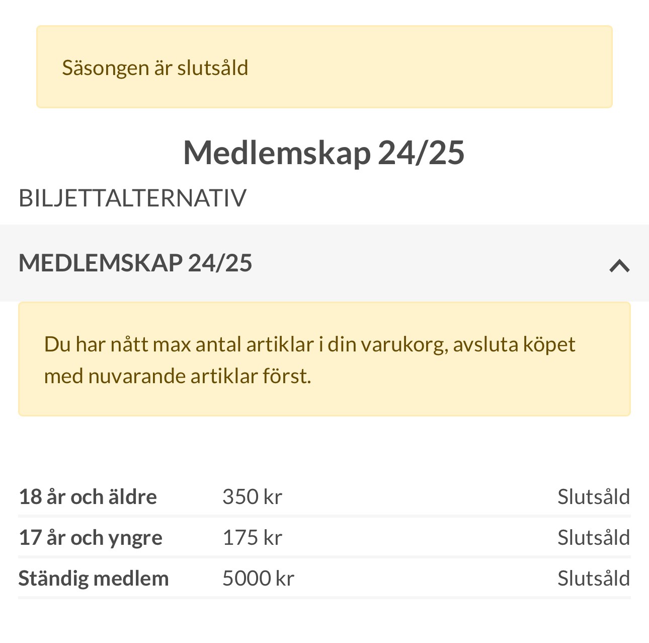This screenshot has height=643, width=649.
Task: Click Slutsåld status for Ständig medlem
Action: point(594,579)
